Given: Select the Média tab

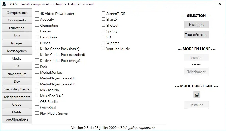Looking at the screenshot, I should (17, 58).
